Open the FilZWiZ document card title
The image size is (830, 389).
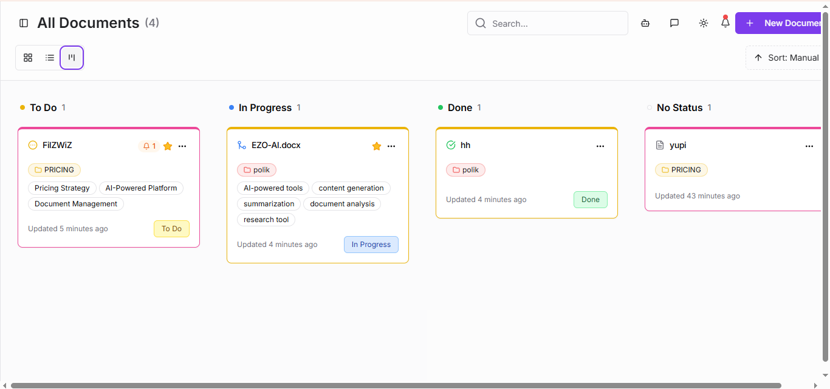coord(57,145)
